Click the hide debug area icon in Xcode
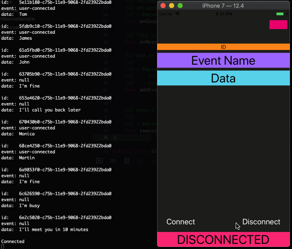 coord(99,161)
